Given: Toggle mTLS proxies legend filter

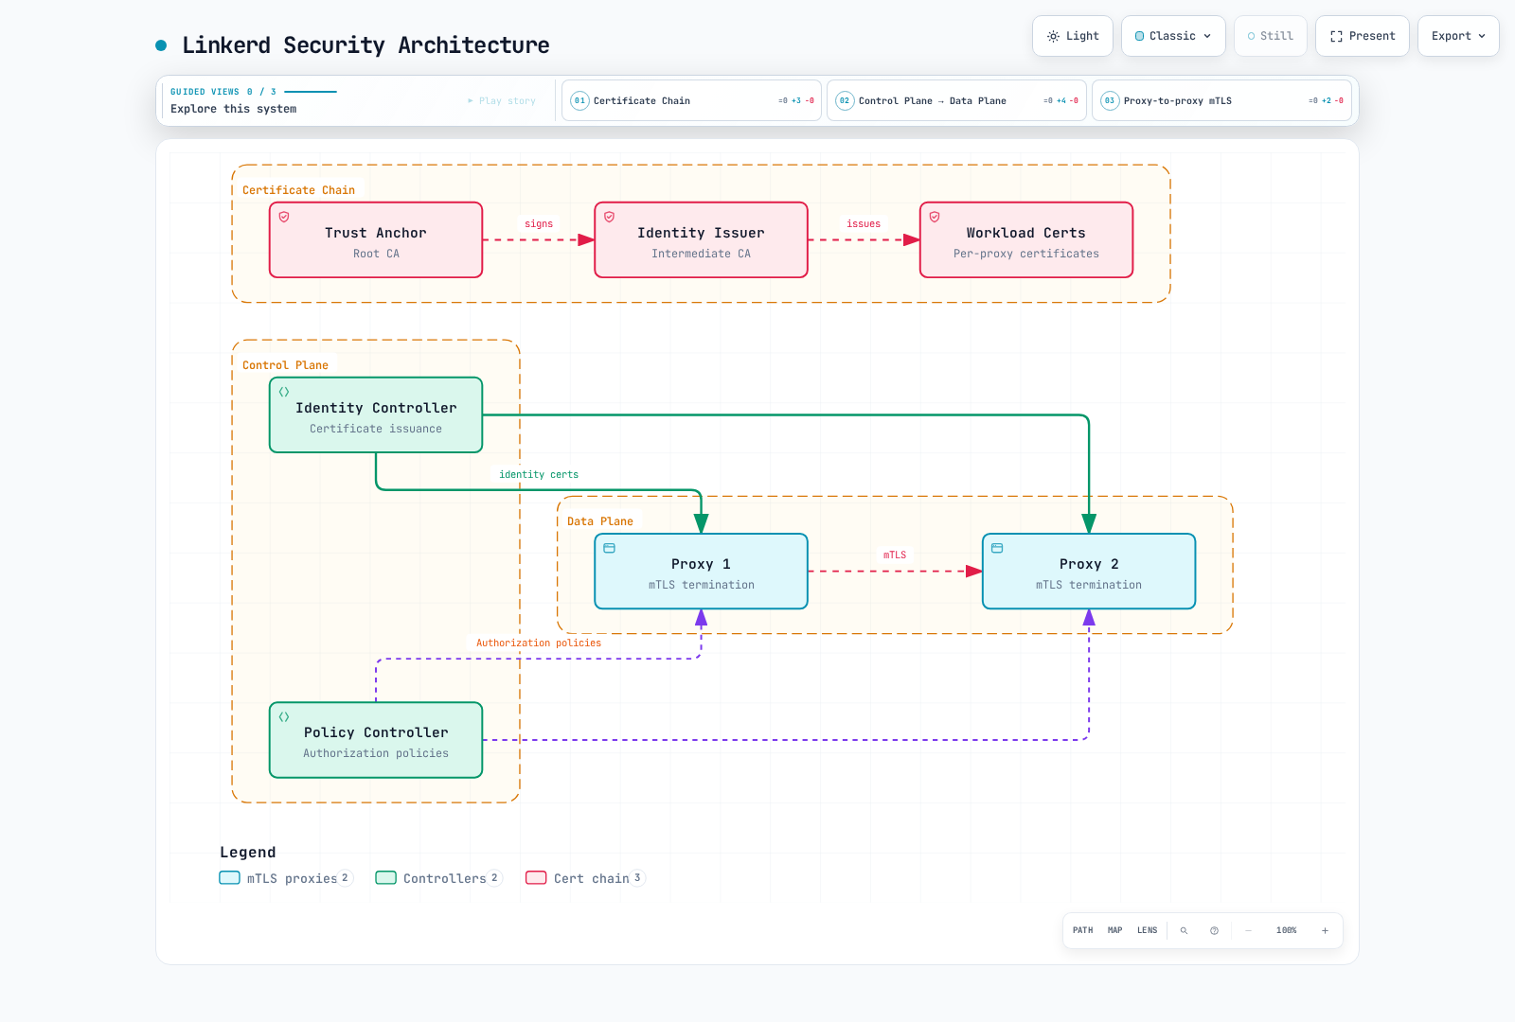Looking at the screenshot, I should pyautogui.click(x=286, y=878).
